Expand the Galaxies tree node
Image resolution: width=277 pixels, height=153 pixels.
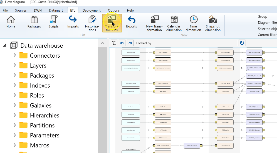tap(15, 105)
